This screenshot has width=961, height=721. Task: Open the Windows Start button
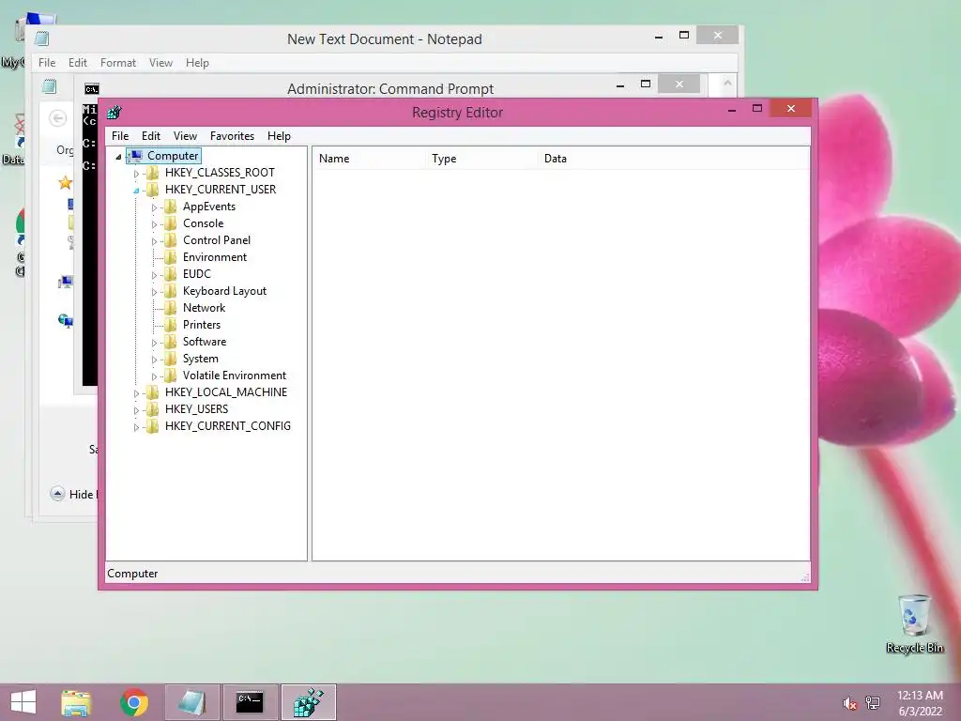pyautogui.click(x=23, y=702)
